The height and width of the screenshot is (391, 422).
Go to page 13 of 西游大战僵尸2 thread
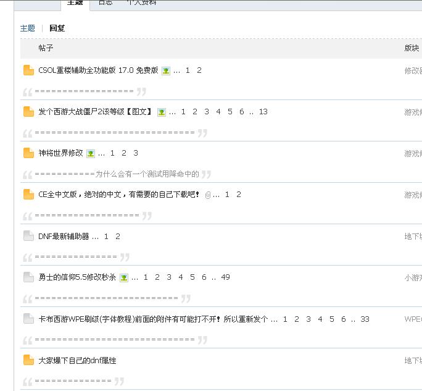click(263, 112)
